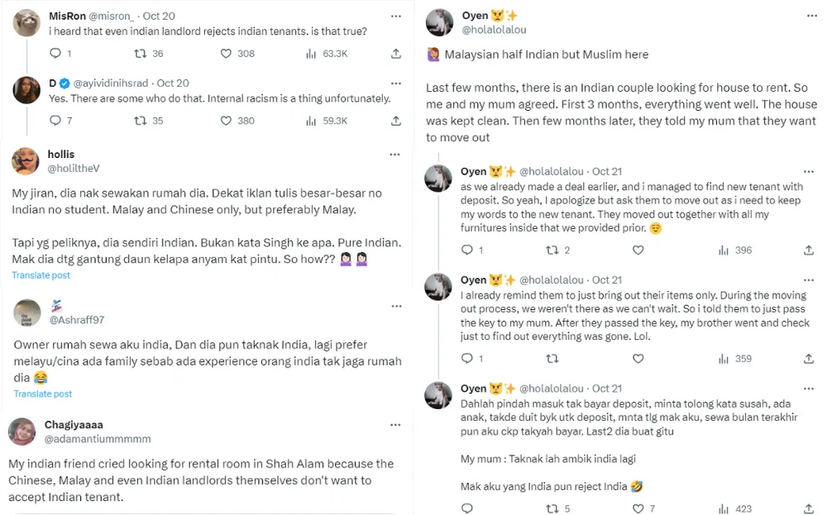The height and width of the screenshot is (515, 827).
Task: Share MisRon's tweet via share icon
Action: click(x=396, y=54)
